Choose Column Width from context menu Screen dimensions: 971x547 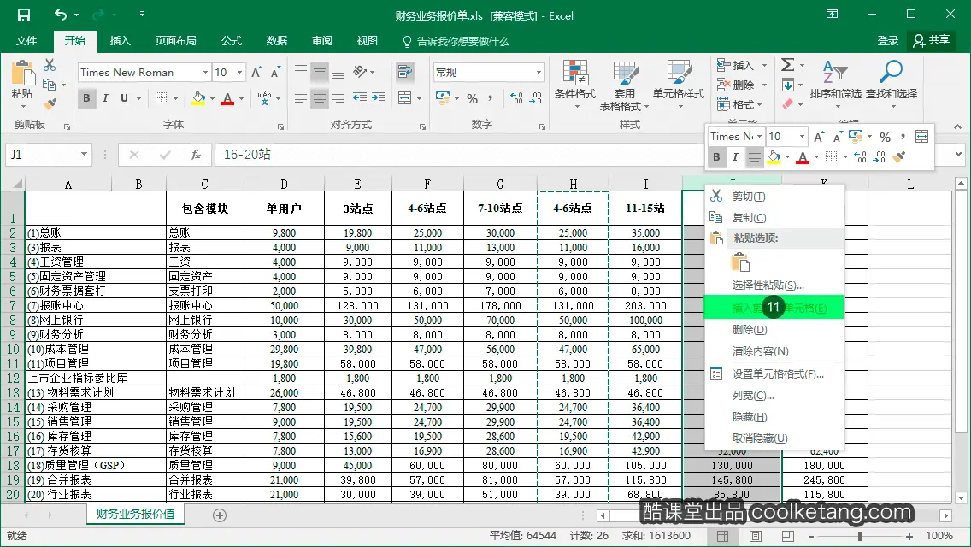pos(774,396)
